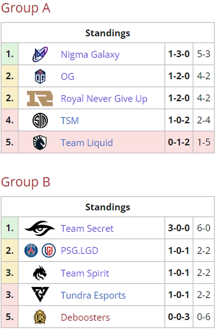The image size is (217, 329).
Task: Follow the Team Liquid link
Action: 87,143
